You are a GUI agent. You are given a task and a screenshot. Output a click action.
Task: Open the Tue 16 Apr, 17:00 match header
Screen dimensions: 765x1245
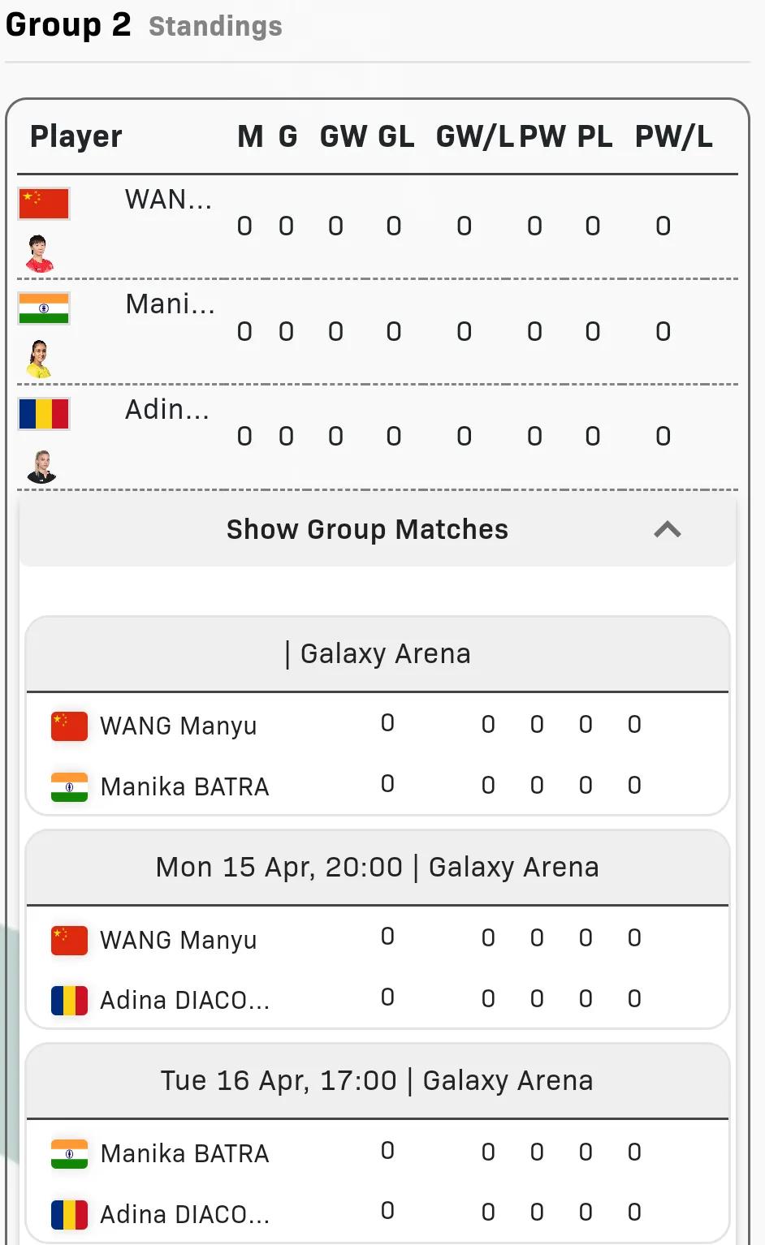click(x=378, y=1081)
